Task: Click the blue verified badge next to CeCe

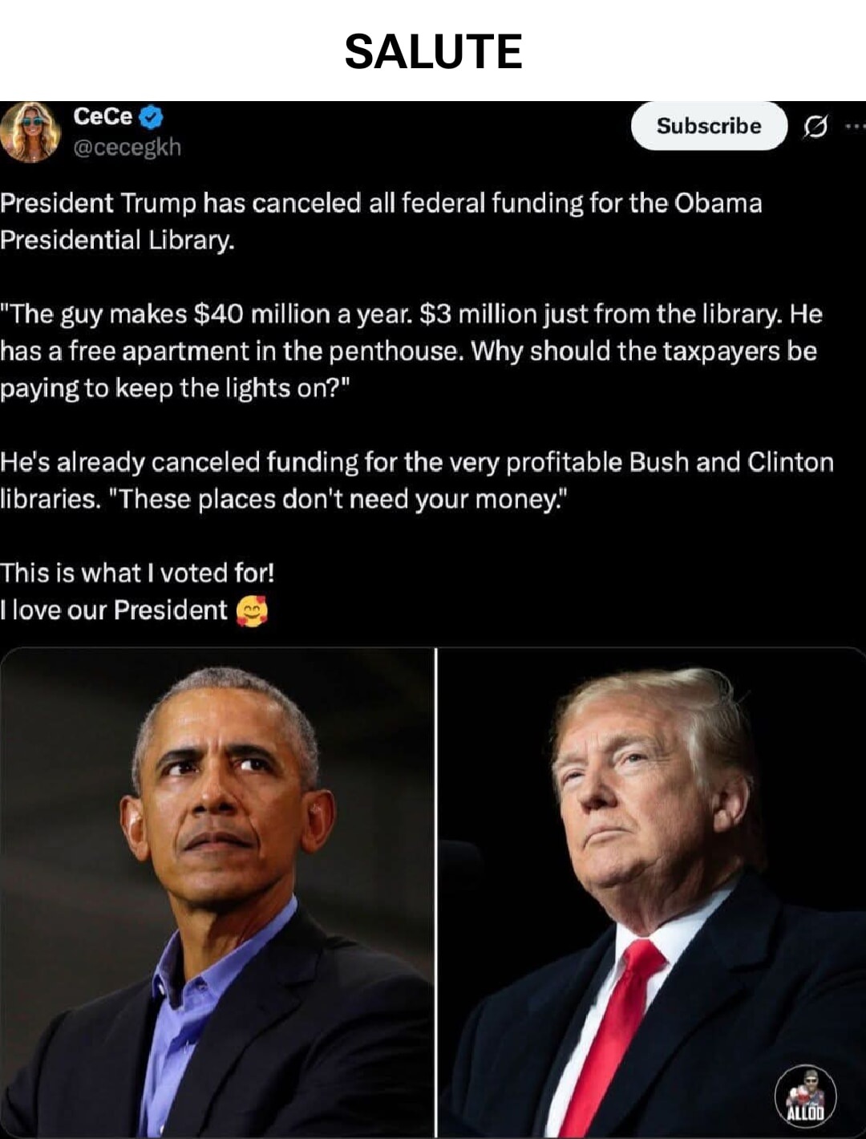Action: coord(152,117)
